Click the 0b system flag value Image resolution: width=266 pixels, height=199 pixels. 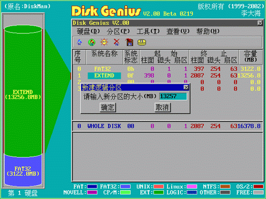point(131,69)
